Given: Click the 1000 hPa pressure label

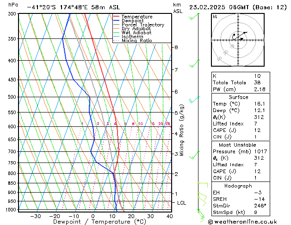Looking at the screenshot, I should pos(11,210).
